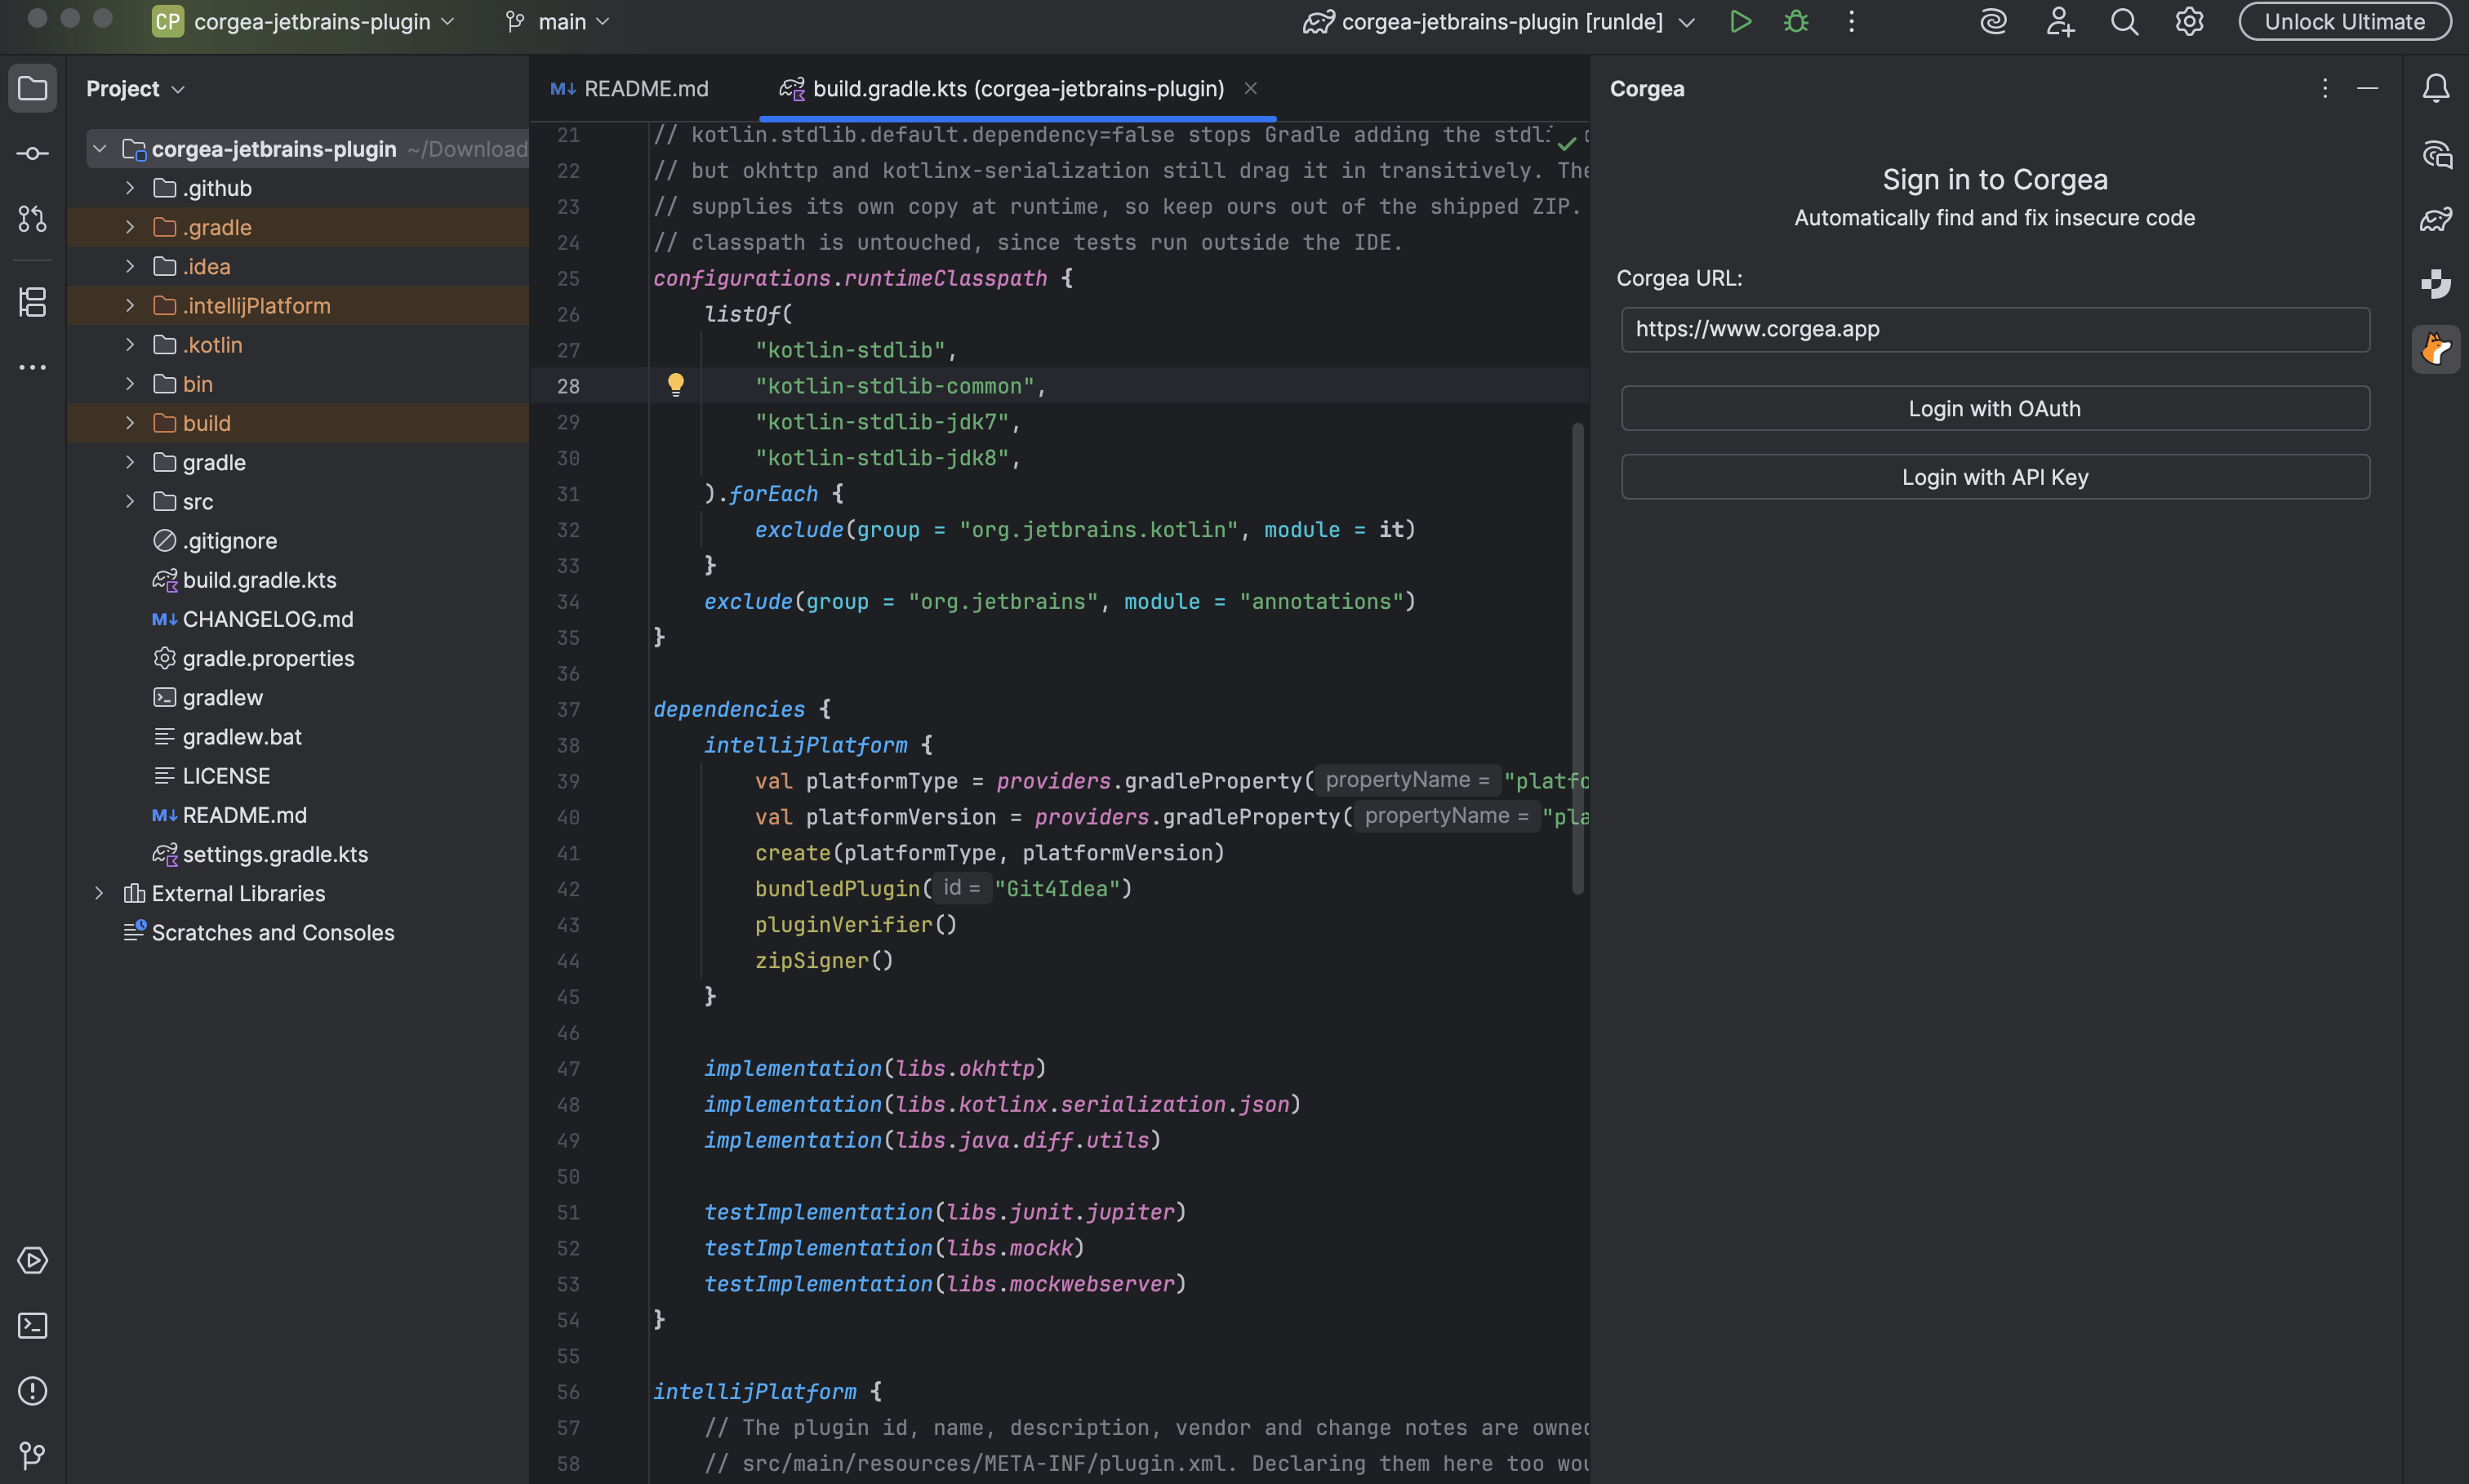The height and width of the screenshot is (1484, 2469).
Task: Open the main branch dropdown
Action: (558, 22)
